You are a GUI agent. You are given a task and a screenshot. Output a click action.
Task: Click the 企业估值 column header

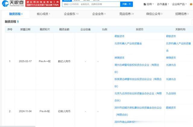pos(85,29)
